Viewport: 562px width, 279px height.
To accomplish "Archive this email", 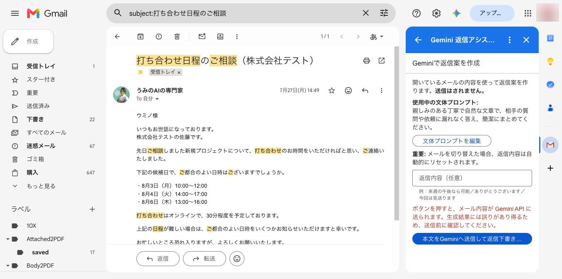I will [140, 37].
